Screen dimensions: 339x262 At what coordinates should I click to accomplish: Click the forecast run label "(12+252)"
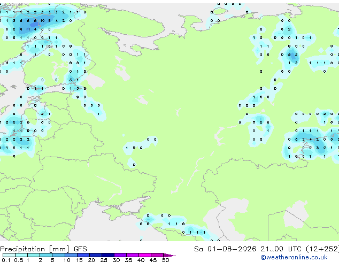coord(322,249)
